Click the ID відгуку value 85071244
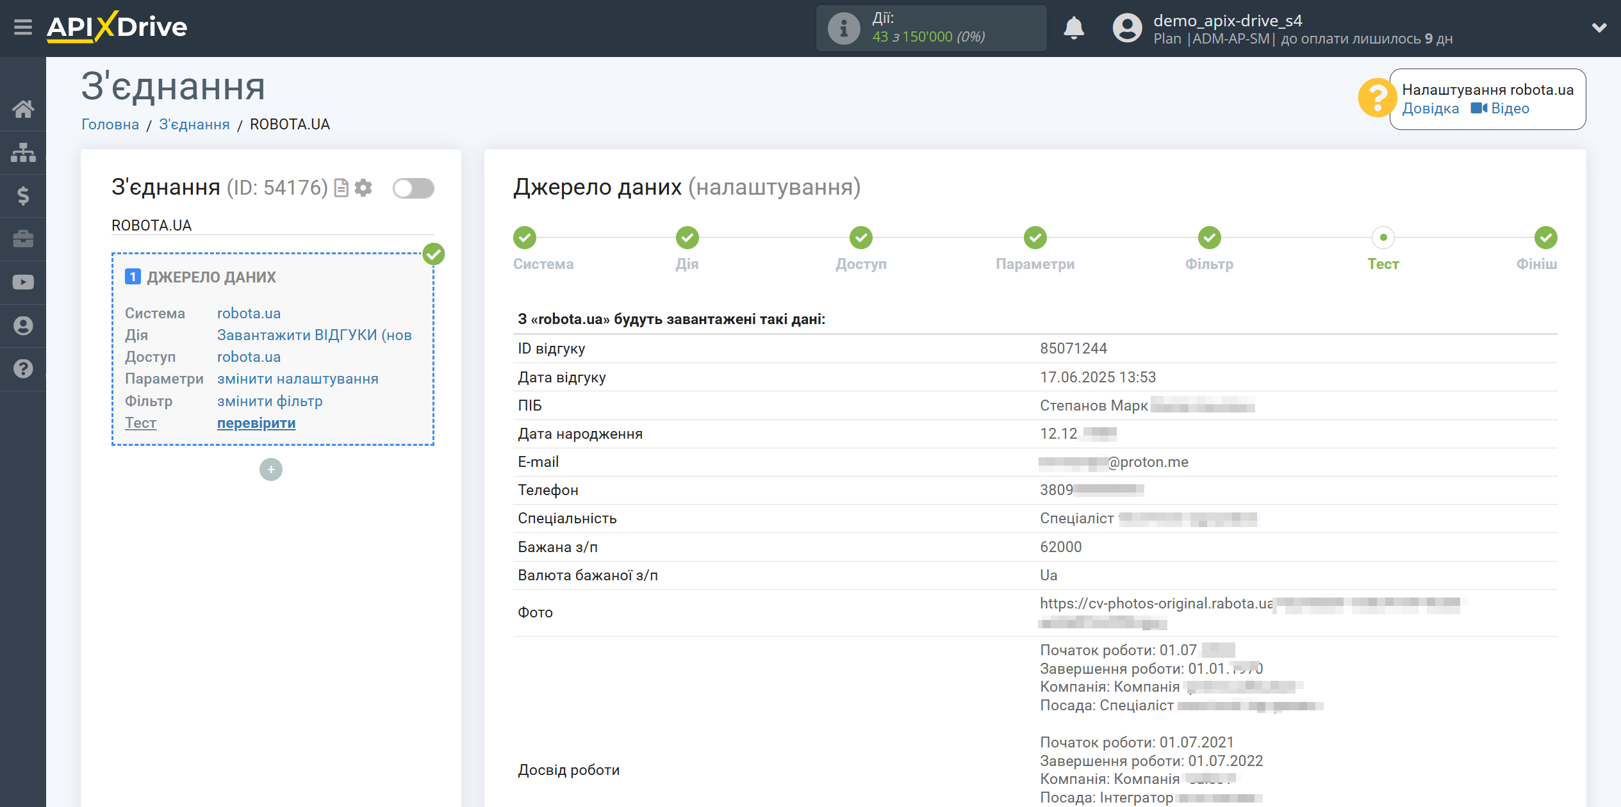 click(x=1073, y=348)
